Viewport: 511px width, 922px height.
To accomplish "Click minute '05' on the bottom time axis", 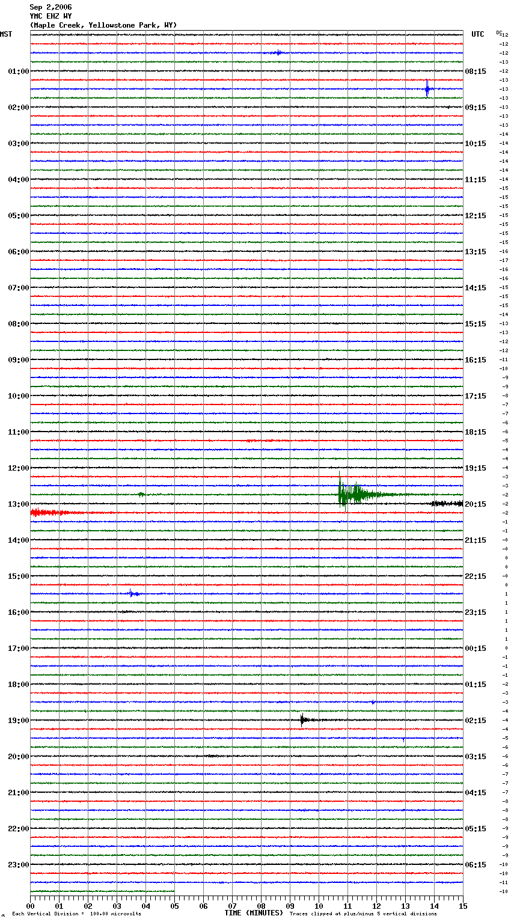I will (x=174, y=906).
